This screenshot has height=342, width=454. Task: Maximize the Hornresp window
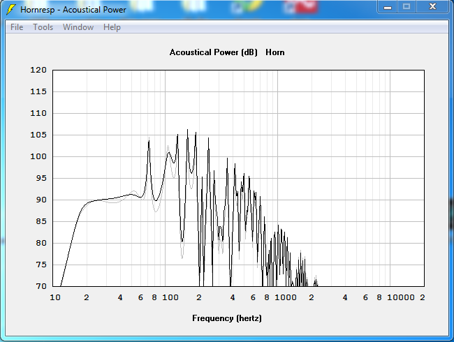click(407, 7)
